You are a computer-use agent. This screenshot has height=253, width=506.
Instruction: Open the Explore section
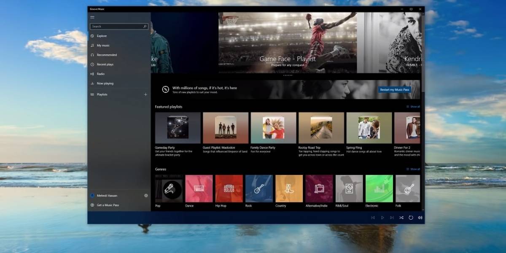tap(119, 36)
